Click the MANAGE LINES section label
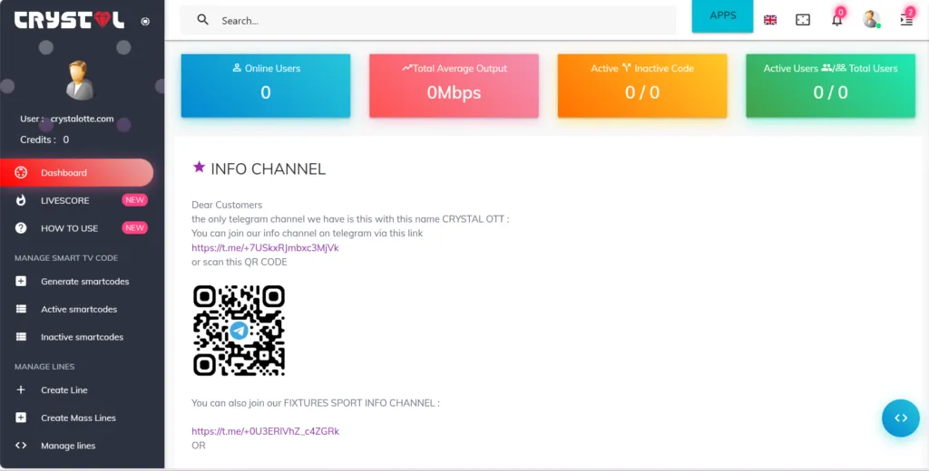The height and width of the screenshot is (471, 929). coord(44,366)
